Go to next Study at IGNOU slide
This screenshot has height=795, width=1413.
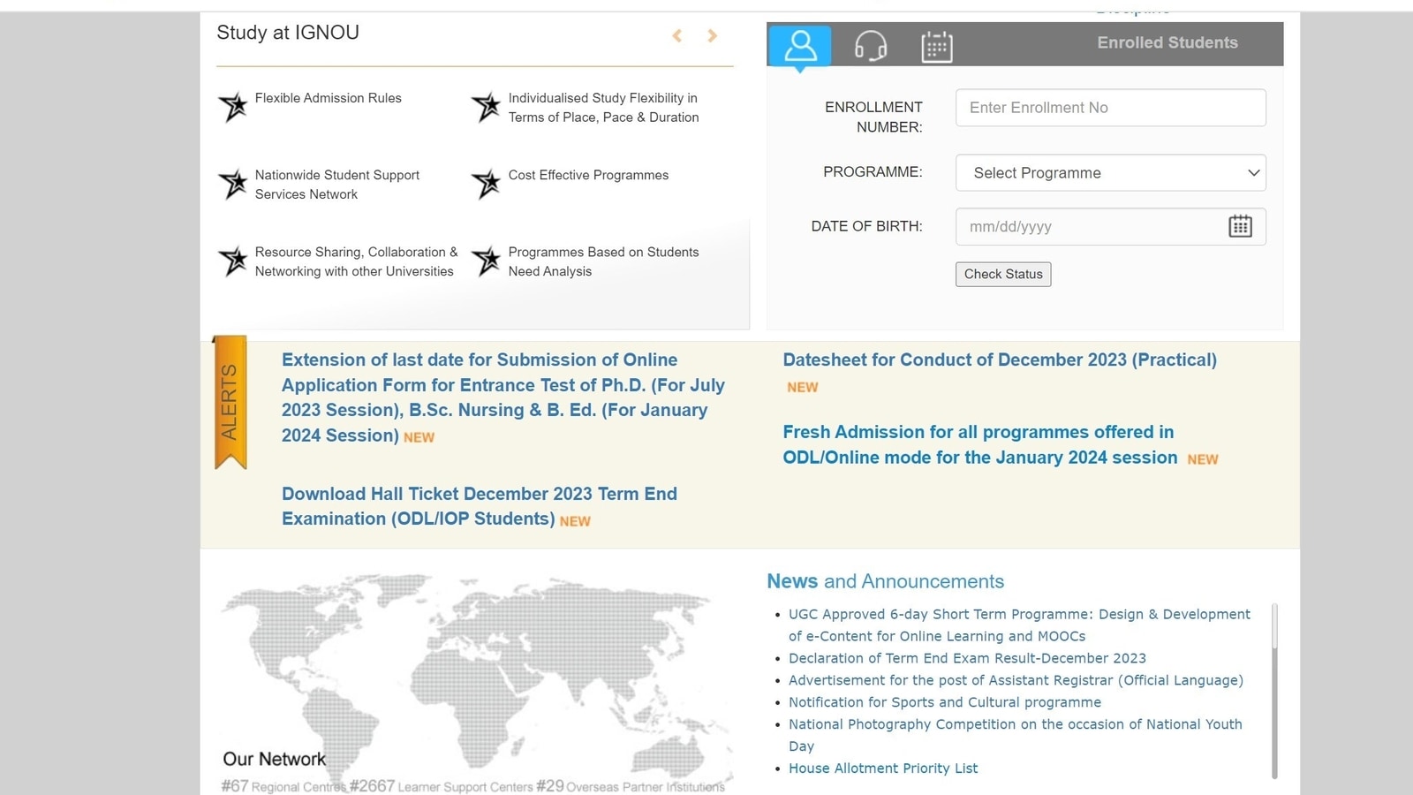[712, 35]
